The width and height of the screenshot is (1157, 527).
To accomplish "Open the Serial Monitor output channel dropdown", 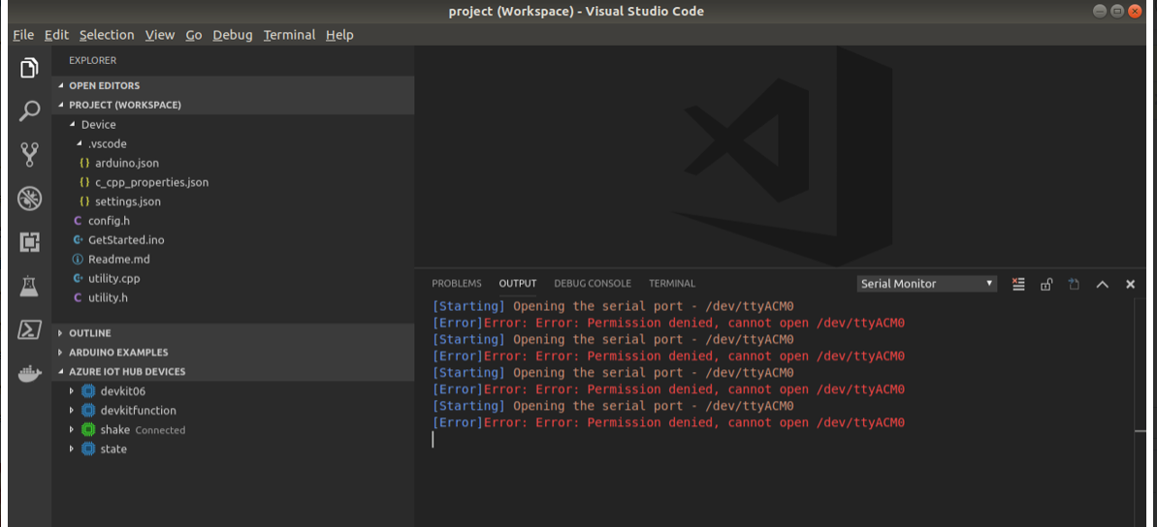I will pos(927,284).
